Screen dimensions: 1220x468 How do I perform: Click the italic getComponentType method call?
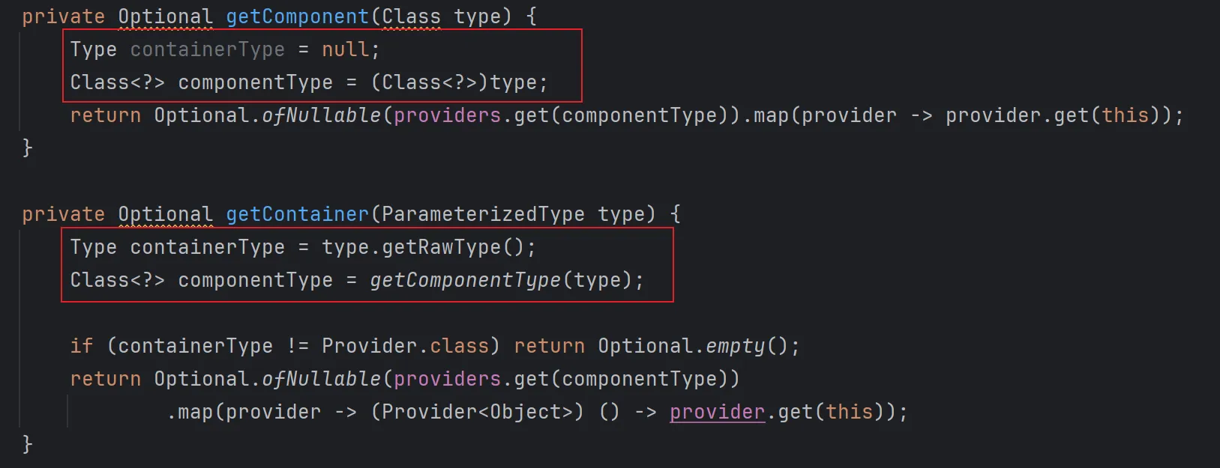(465, 280)
